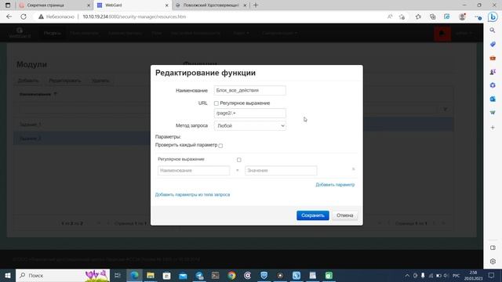Click the Сохранить button
The height and width of the screenshot is (282, 502).
click(x=312, y=215)
